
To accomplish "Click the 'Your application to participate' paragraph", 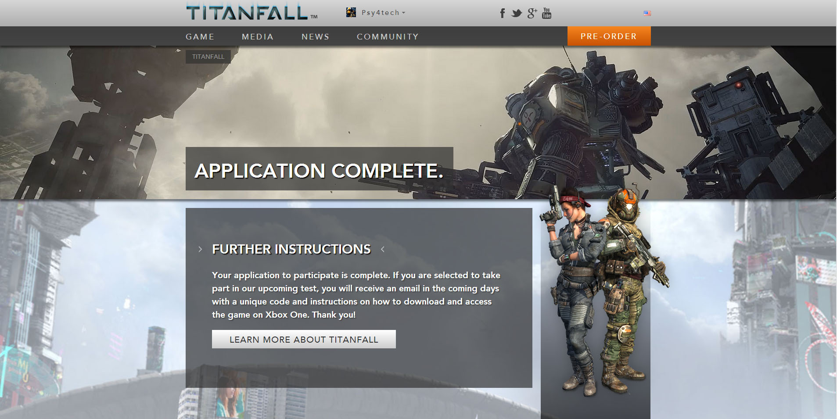I will (356, 295).
